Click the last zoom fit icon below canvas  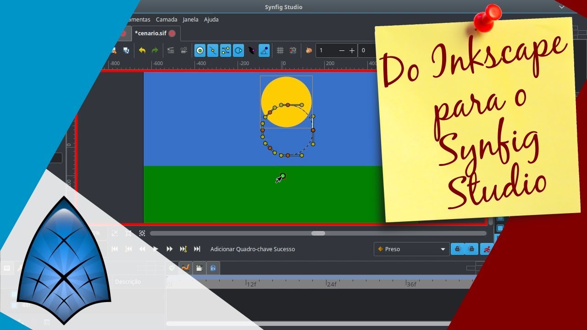[x=142, y=233]
